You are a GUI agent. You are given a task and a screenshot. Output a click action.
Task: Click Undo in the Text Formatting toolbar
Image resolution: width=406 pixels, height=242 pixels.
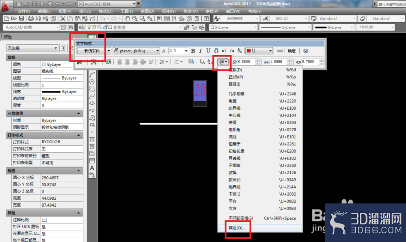(224, 51)
